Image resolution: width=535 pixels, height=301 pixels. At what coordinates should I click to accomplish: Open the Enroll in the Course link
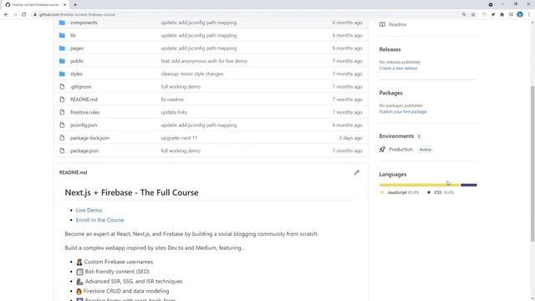coord(99,220)
